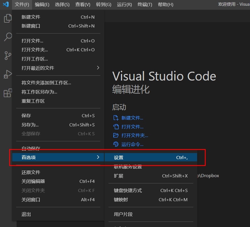Choose 将工作区另存为... entry
The height and width of the screenshot is (227, 250).
click(58, 92)
